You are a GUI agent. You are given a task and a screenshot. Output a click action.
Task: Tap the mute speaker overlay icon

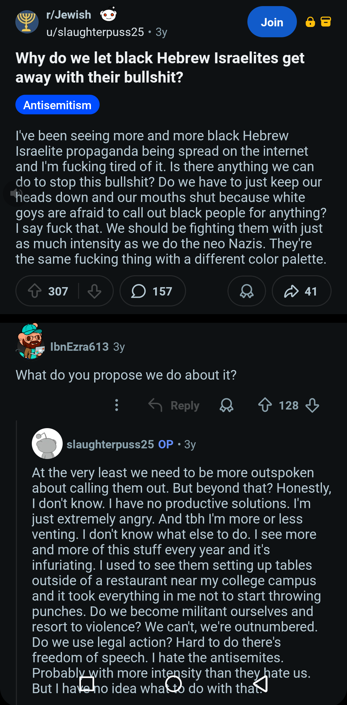coord(16,193)
